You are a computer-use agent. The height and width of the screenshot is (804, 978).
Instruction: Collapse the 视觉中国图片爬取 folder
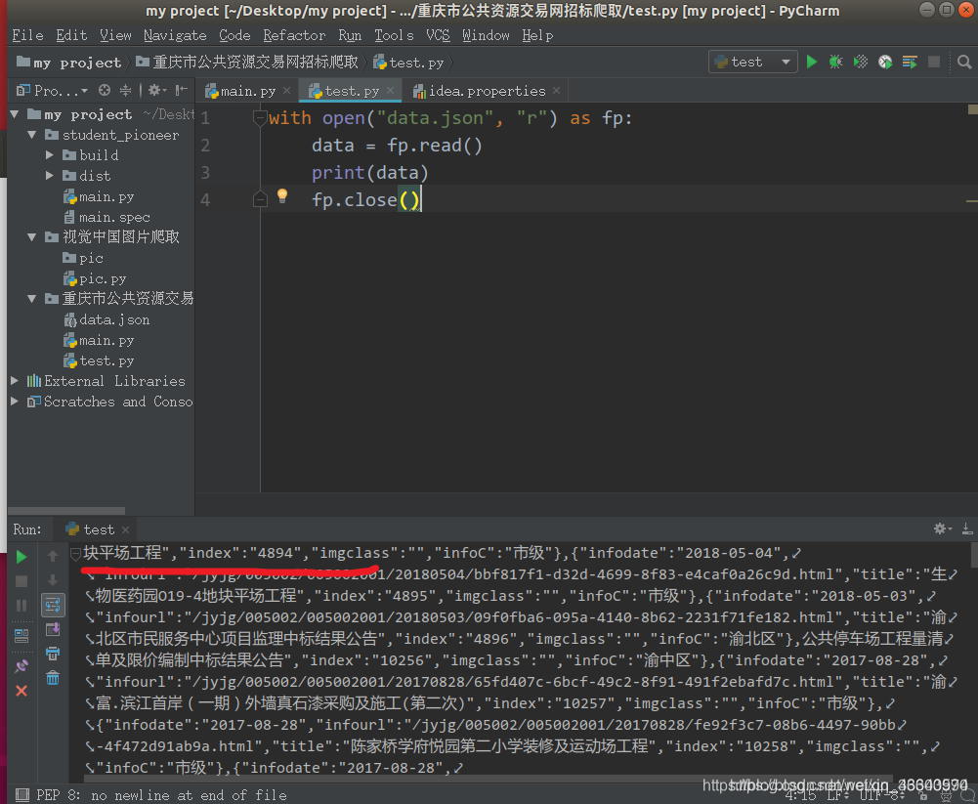pyautogui.click(x=32, y=237)
